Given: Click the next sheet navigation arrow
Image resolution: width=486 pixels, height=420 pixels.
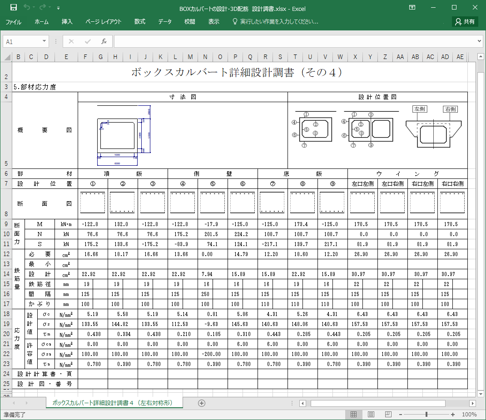Looking at the screenshot, I should click(x=27, y=403).
